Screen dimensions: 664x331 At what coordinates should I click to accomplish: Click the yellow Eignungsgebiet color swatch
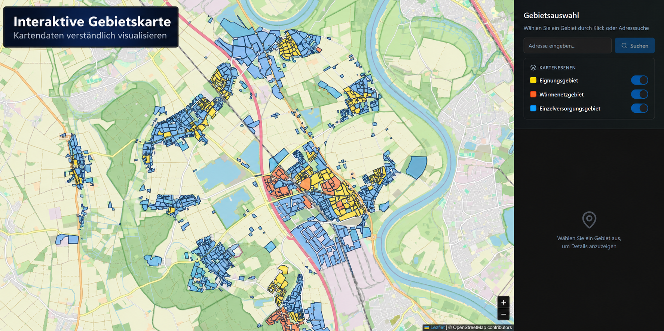pyautogui.click(x=533, y=80)
